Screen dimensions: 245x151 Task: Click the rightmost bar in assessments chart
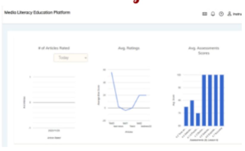coord(222,100)
